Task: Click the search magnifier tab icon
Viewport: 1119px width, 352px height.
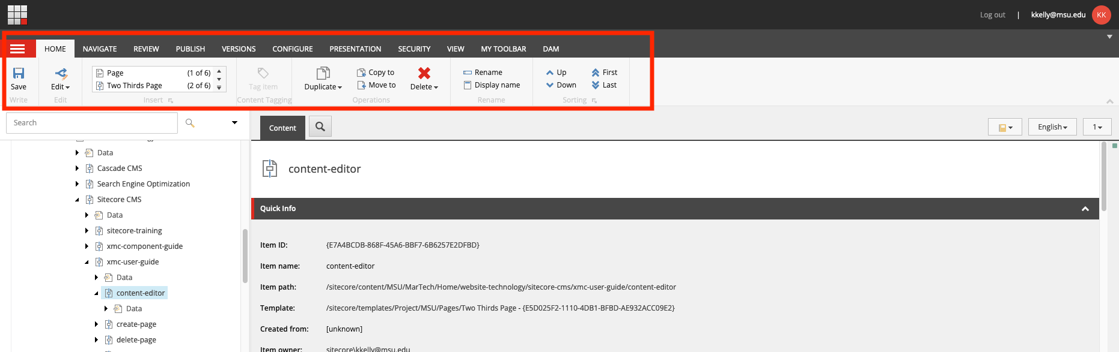Action: 320,127
